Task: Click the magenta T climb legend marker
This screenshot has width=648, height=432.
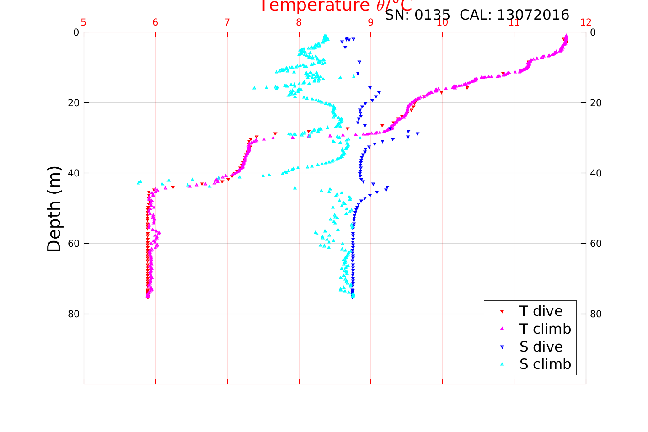Action: point(502,329)
